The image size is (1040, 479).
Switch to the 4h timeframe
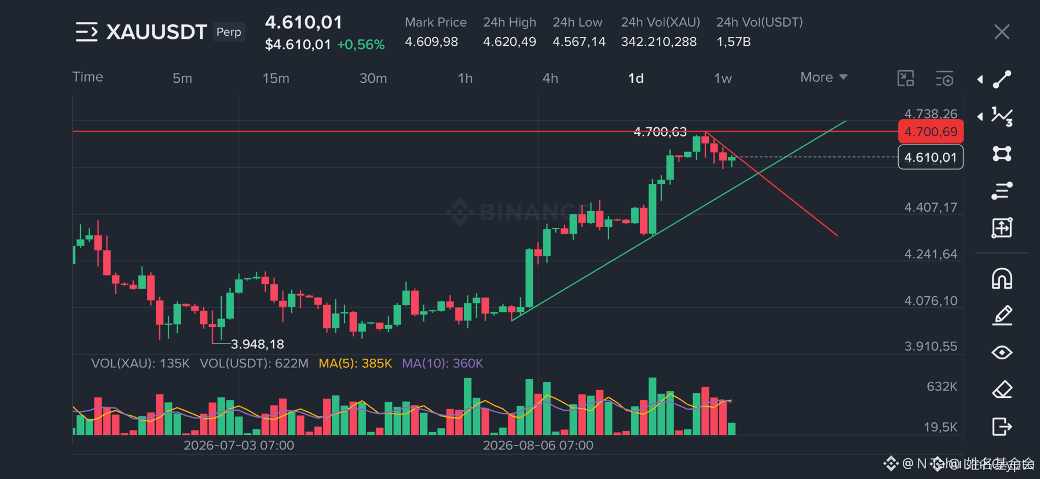coord(550,78)
